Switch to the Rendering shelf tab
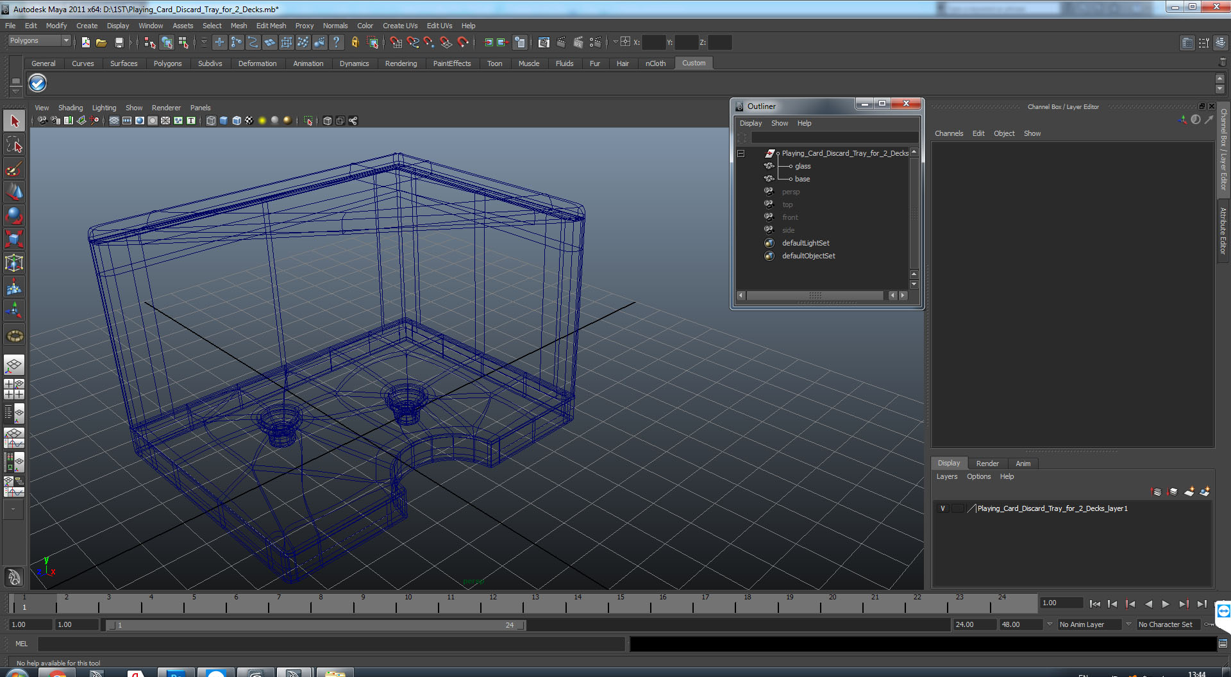The image size is (1231, 677). [x=401, y=63]
